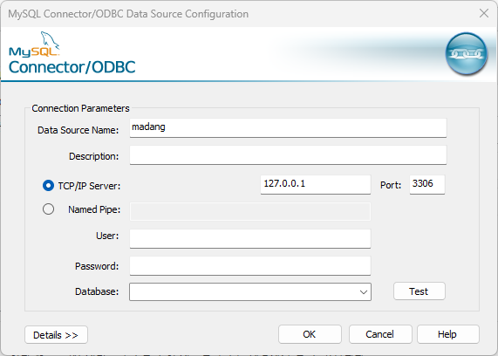The width and height of the screenshot is (498, 356).
Task: Click the Port number field
Action: coord(427,184)
